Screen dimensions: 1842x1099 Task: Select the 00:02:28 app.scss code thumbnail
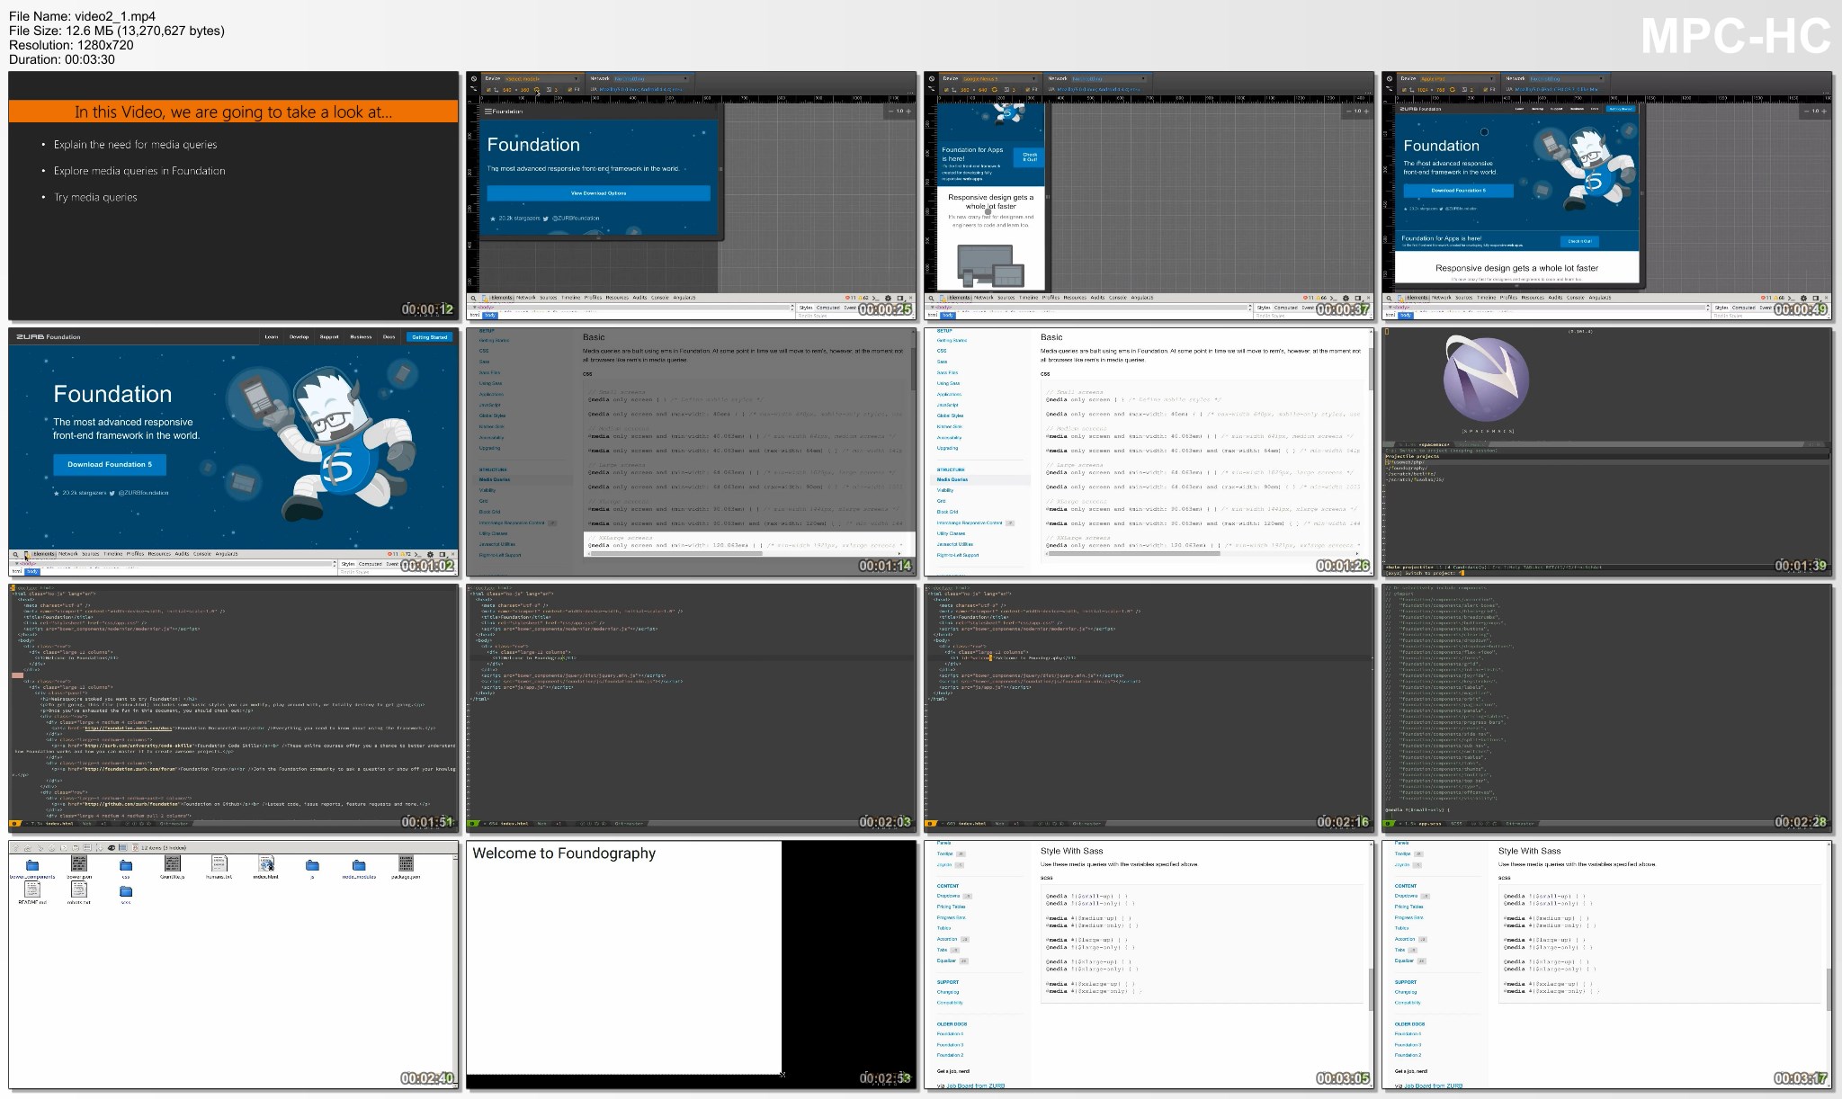click(x=1607, y=707)
